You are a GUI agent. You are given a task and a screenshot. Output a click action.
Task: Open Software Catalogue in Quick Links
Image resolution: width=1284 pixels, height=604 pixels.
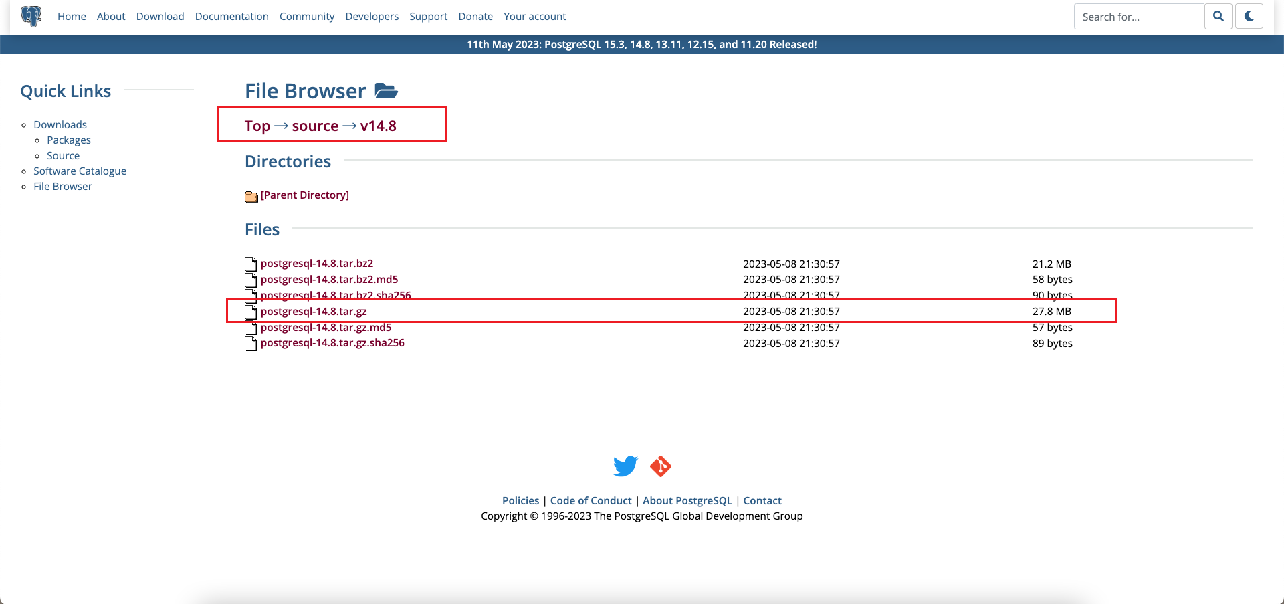(x=80, y=171)
